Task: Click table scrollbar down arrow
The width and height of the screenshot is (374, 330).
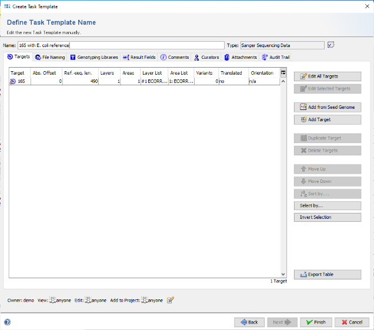Action: coord(283,274)
